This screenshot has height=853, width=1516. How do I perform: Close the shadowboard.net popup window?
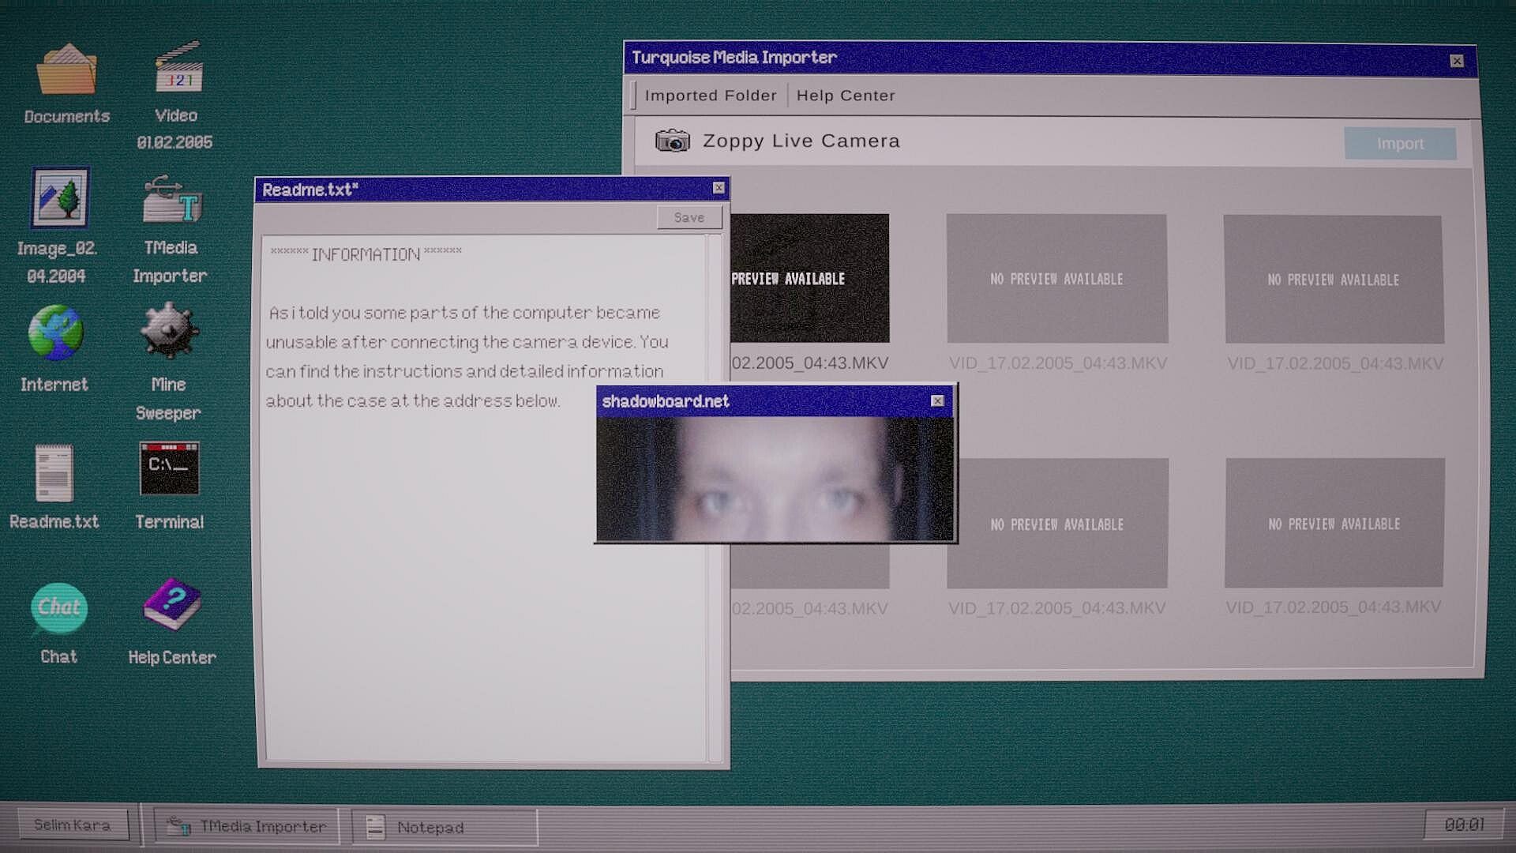937,401
